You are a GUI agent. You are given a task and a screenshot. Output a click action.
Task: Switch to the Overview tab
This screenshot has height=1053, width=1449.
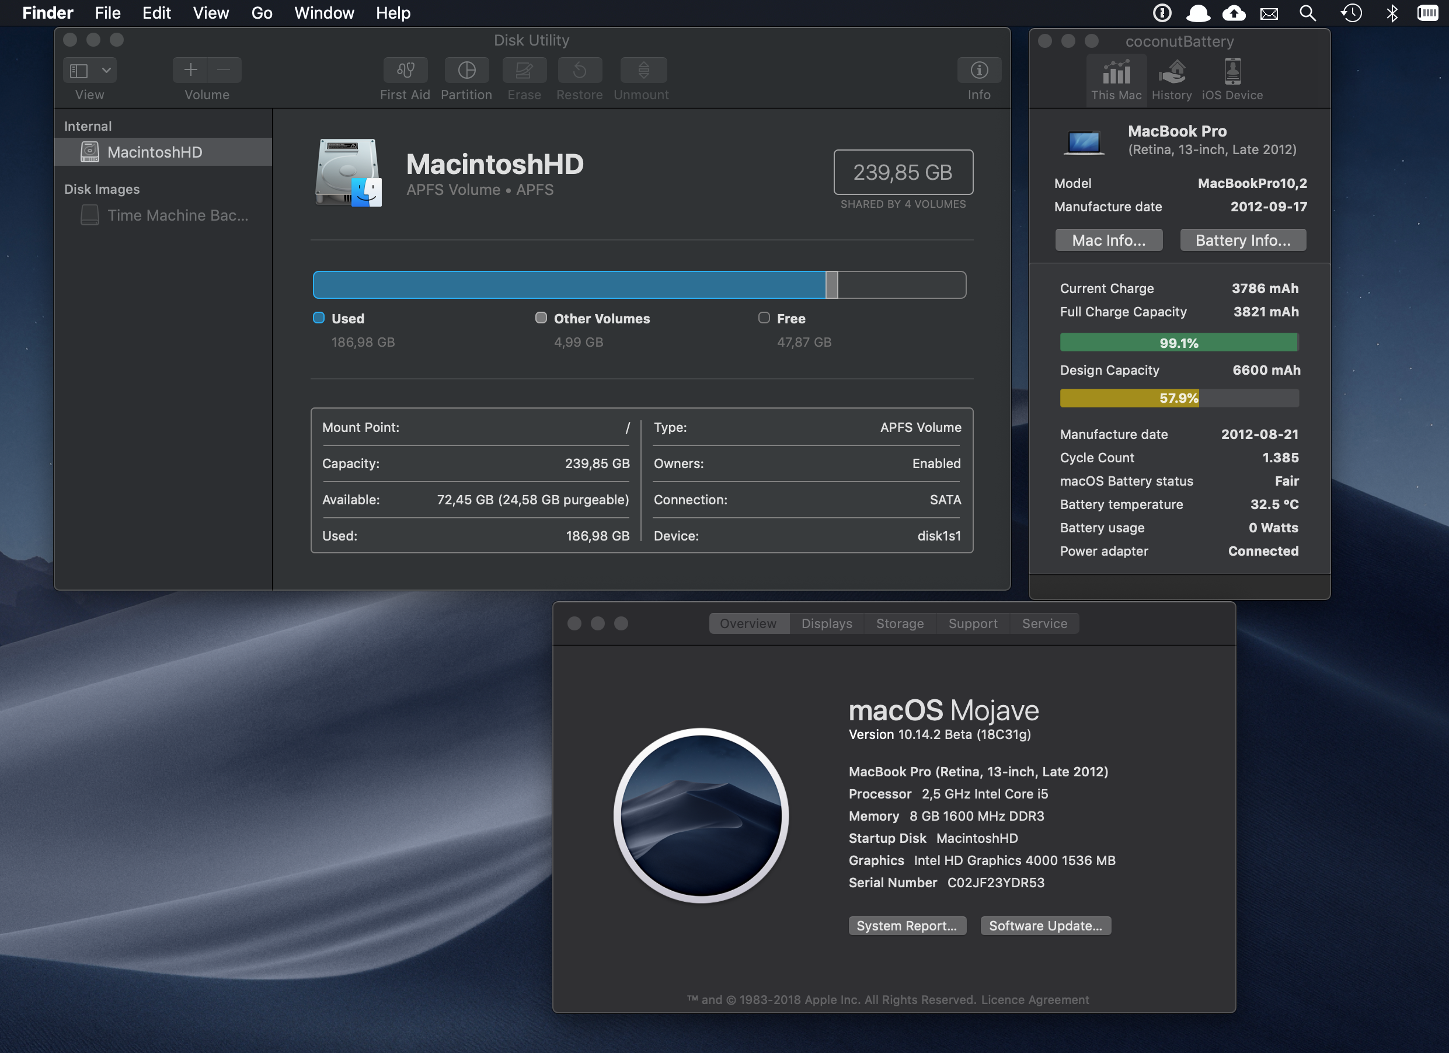[x=749, y=623]
